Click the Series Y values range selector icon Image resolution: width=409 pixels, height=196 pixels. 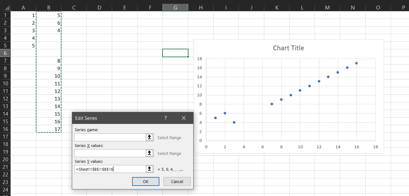[149, 169]
